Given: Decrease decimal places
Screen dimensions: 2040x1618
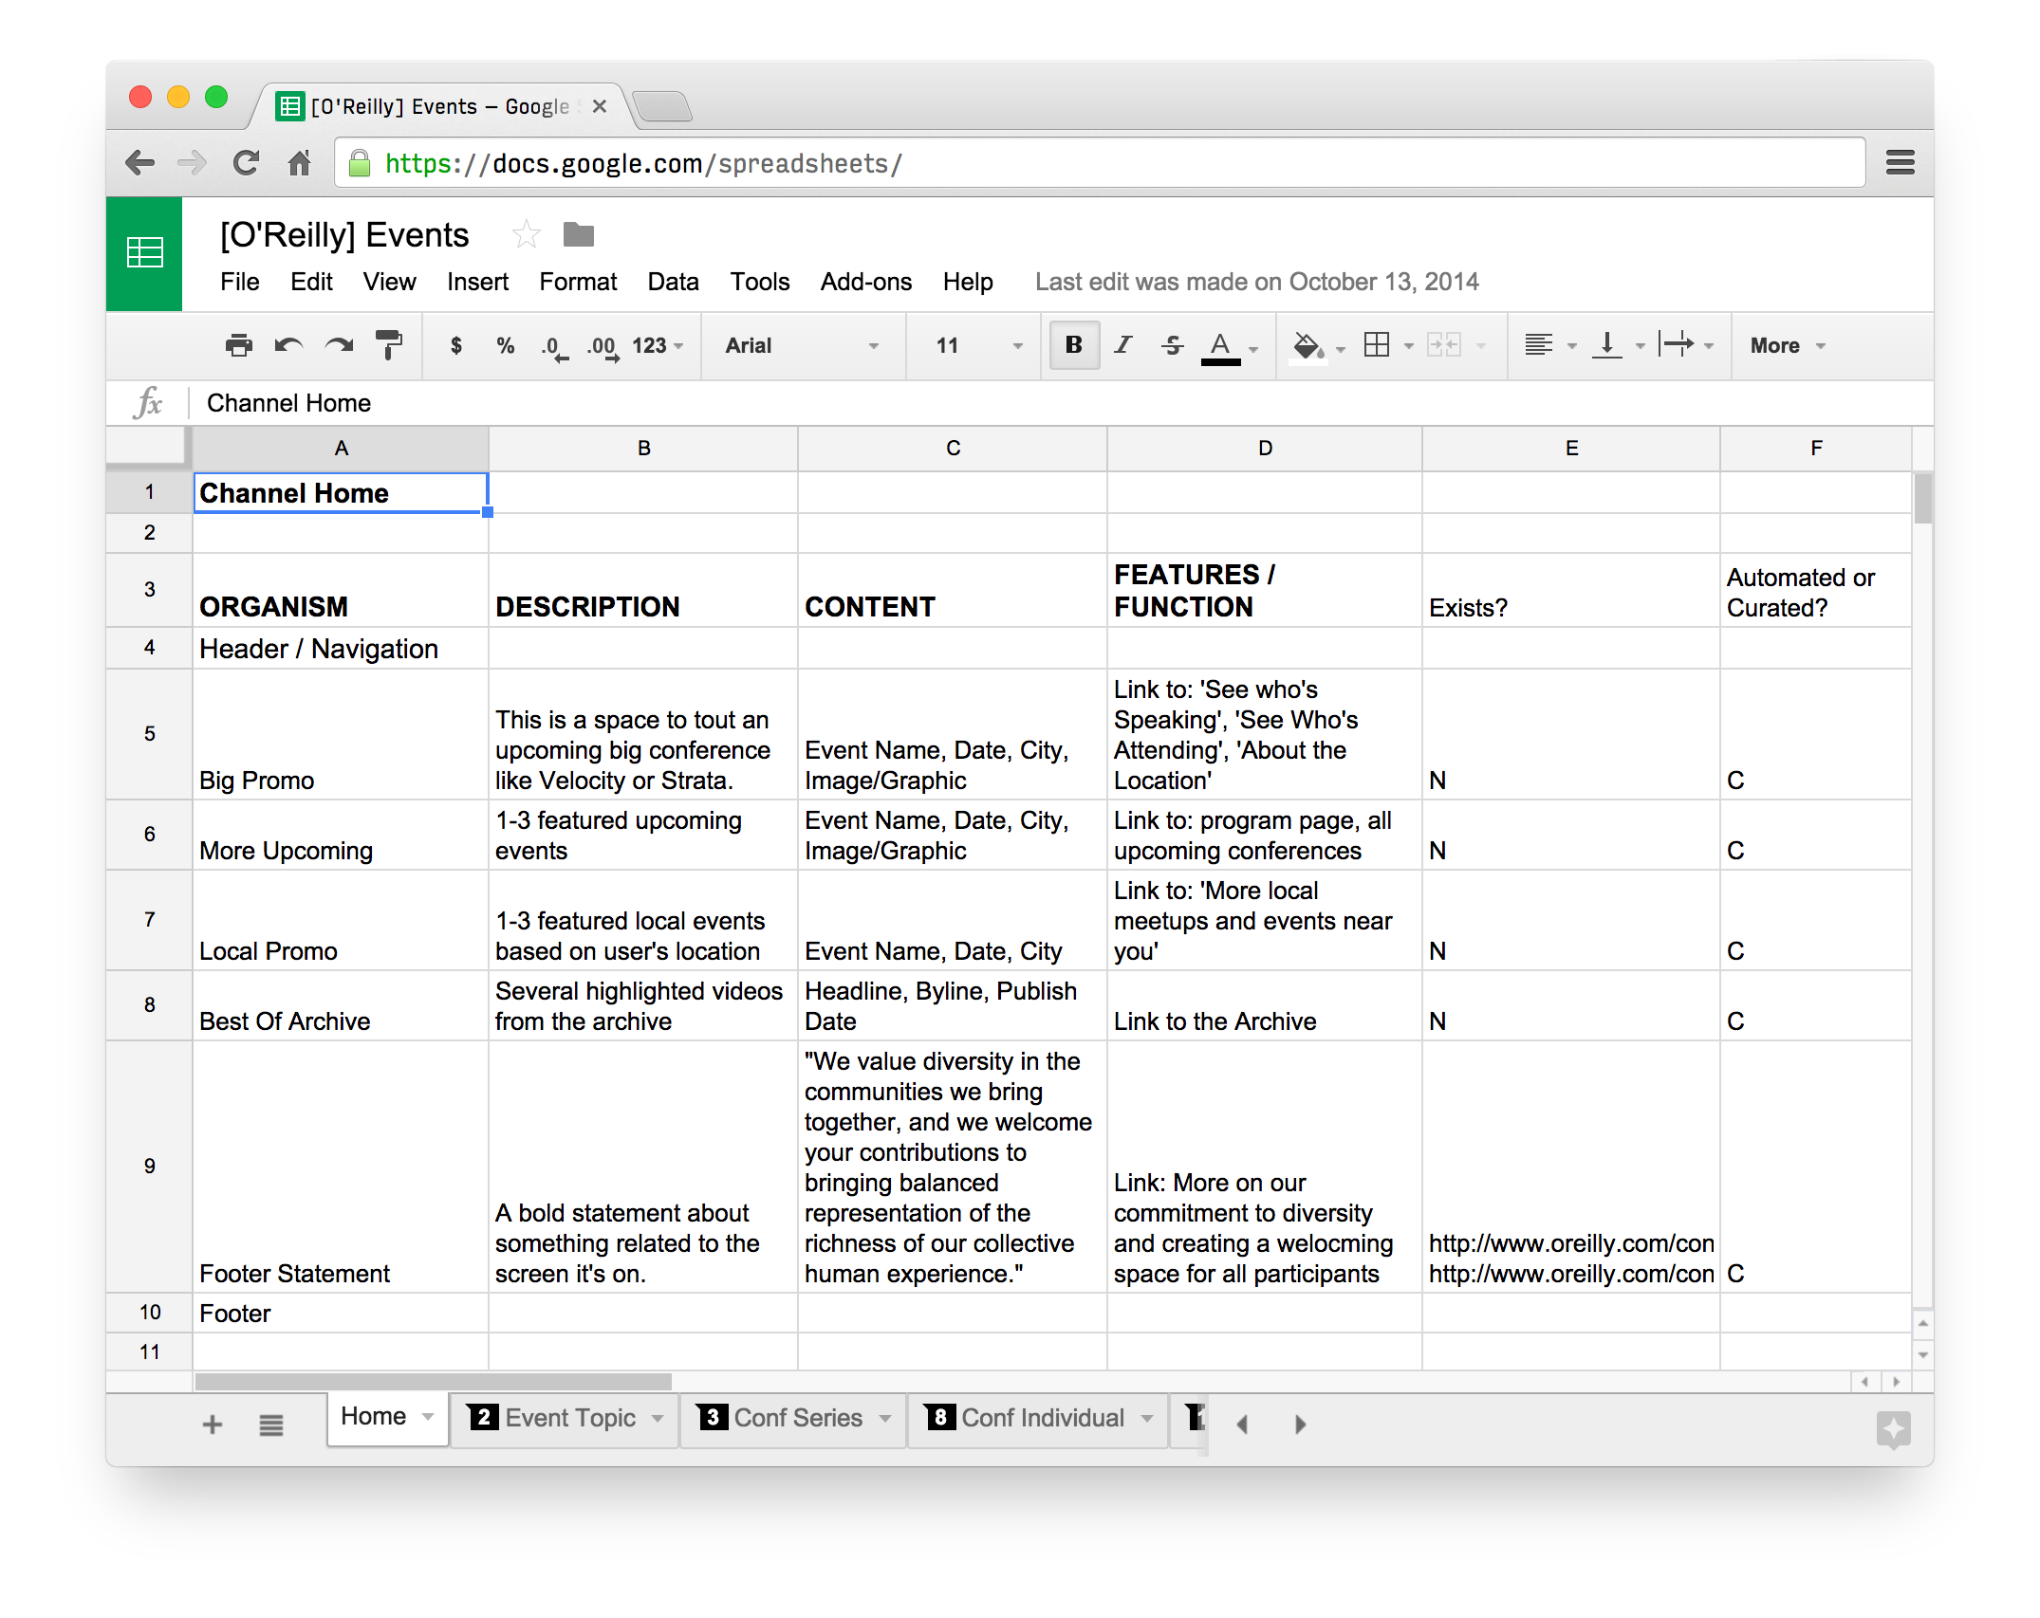Looking at the screenshot, I should coord(554,347).
